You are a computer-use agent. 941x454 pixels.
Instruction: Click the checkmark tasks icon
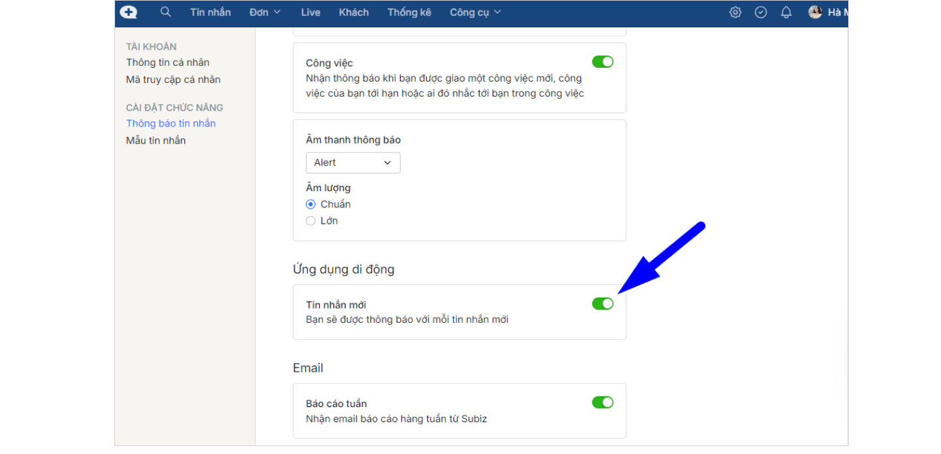click(x=761, y=12)
